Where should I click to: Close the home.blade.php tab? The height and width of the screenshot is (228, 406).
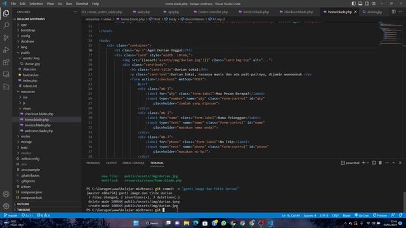pos(355,12)
